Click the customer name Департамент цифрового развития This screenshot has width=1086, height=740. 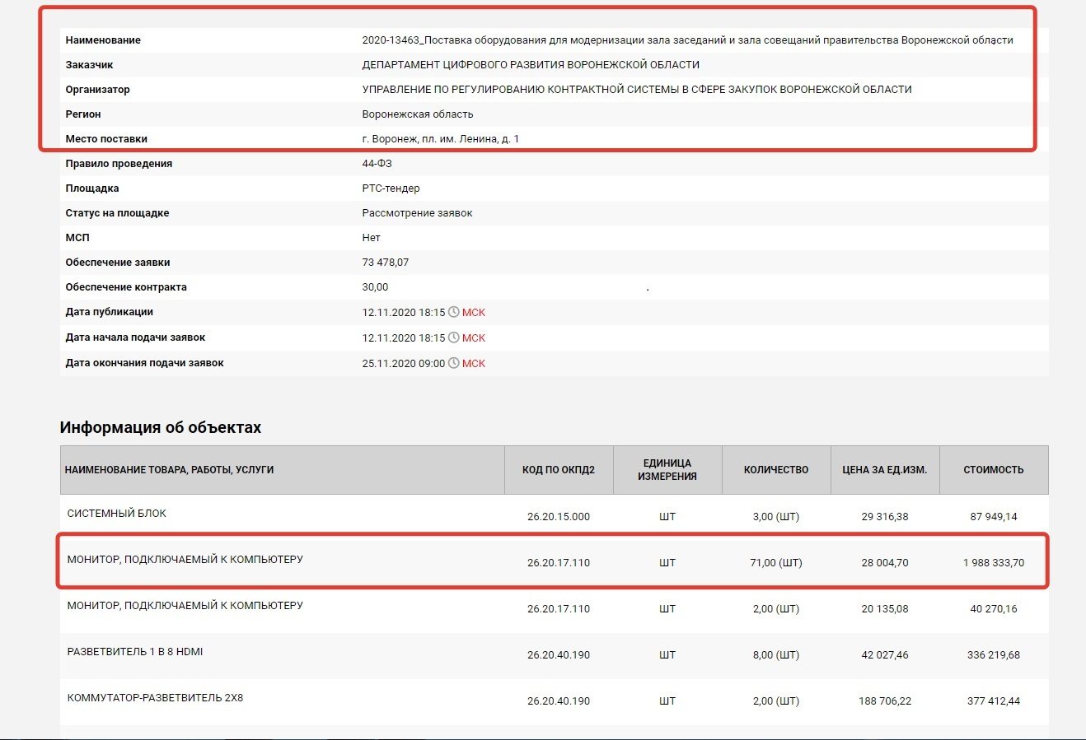pos(531,65)
